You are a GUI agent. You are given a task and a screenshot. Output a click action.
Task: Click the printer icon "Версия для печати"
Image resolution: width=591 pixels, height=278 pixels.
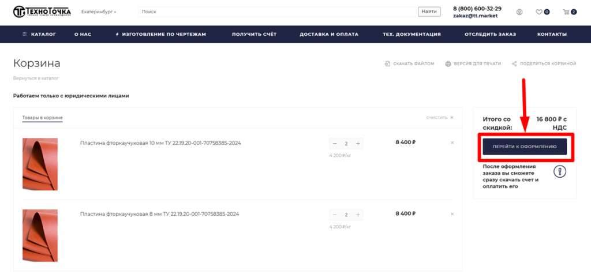[x=448, y=63]
